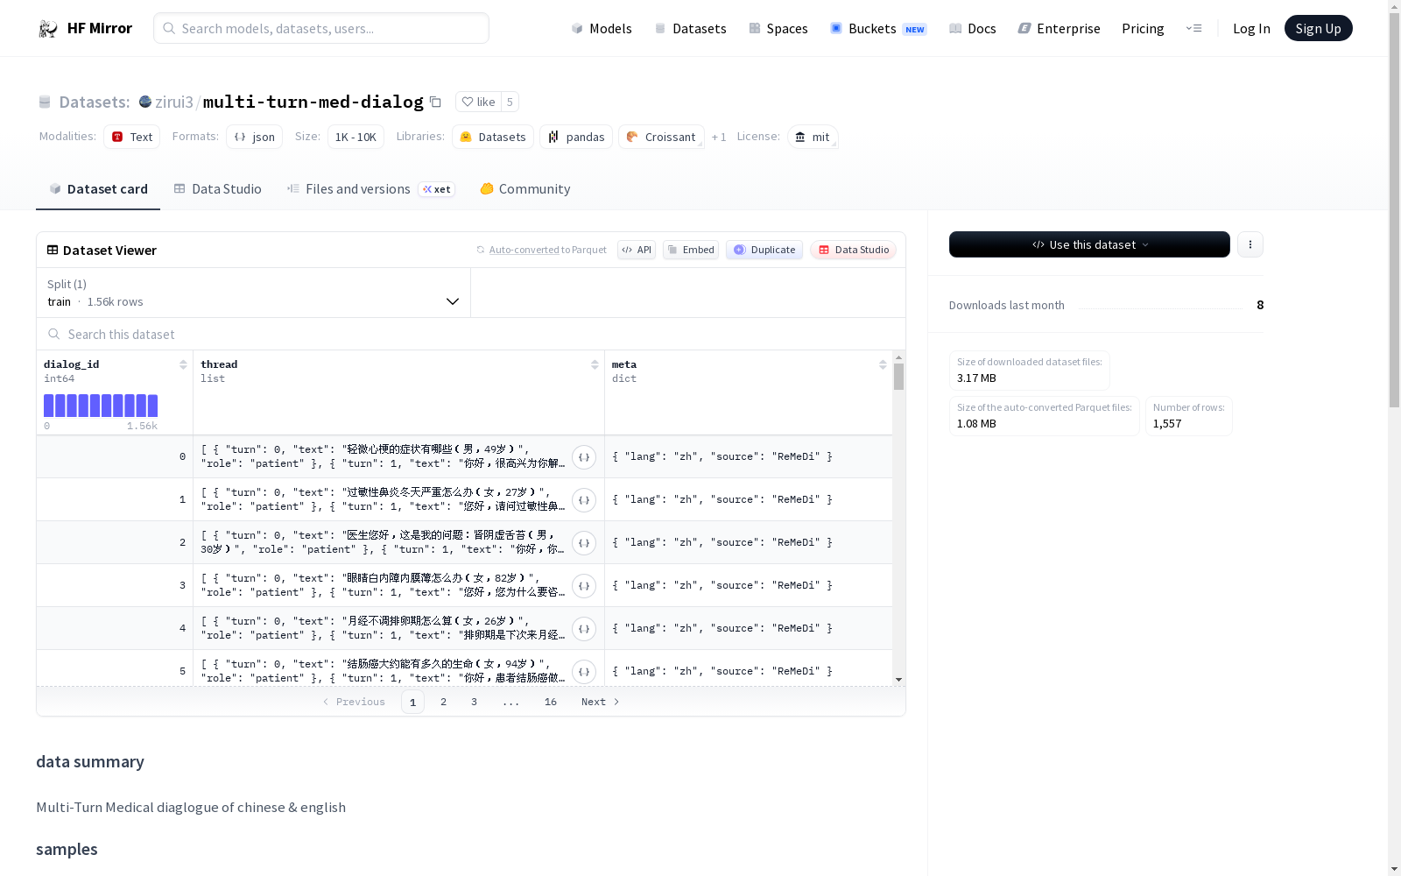
Task: Go to page 3 of the dataset
Action: coord(475,702)
